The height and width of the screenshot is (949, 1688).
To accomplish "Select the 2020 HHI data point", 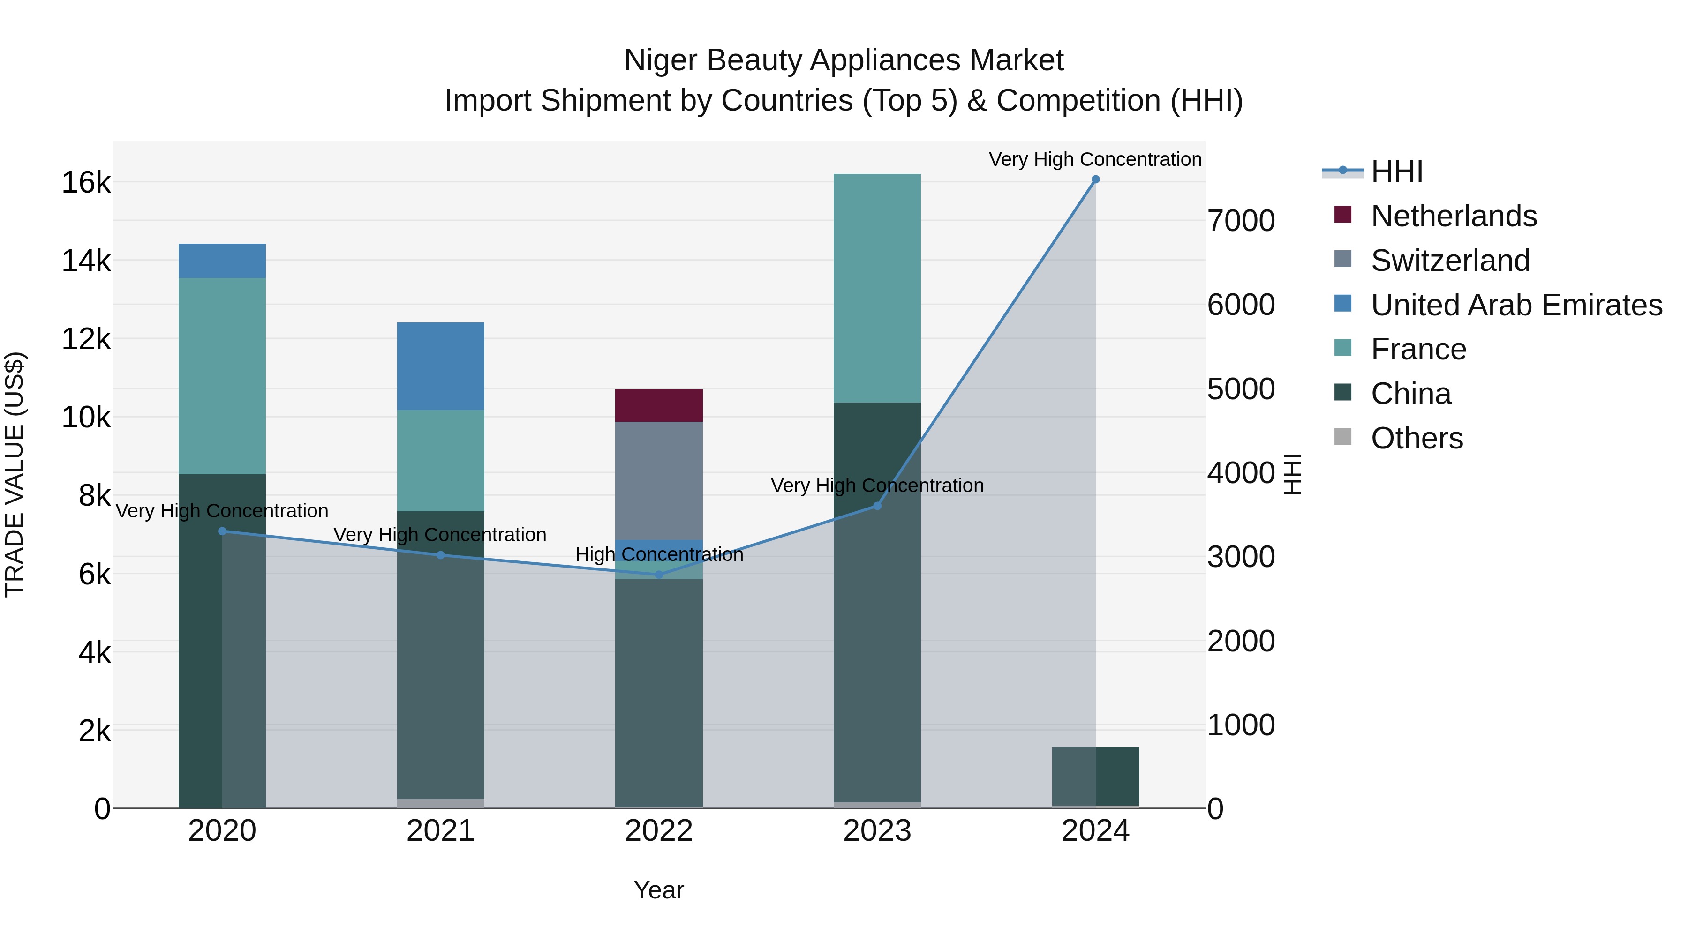I will [222, 531].
